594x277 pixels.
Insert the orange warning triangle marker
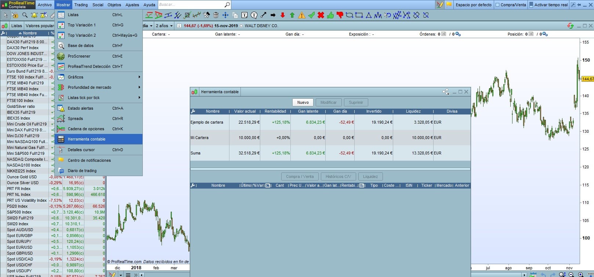(302, 15)
